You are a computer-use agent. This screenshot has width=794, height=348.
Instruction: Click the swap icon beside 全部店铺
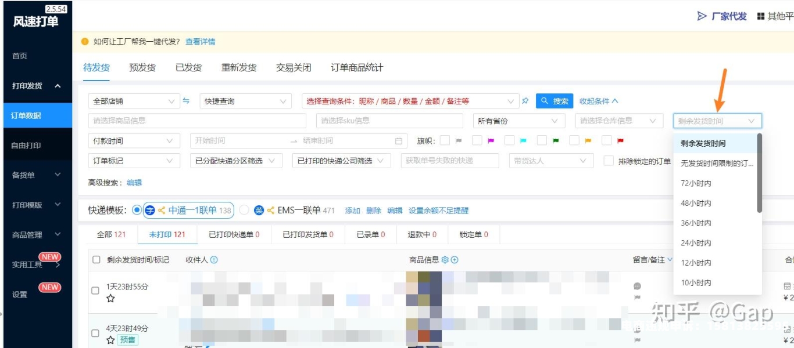186,101
